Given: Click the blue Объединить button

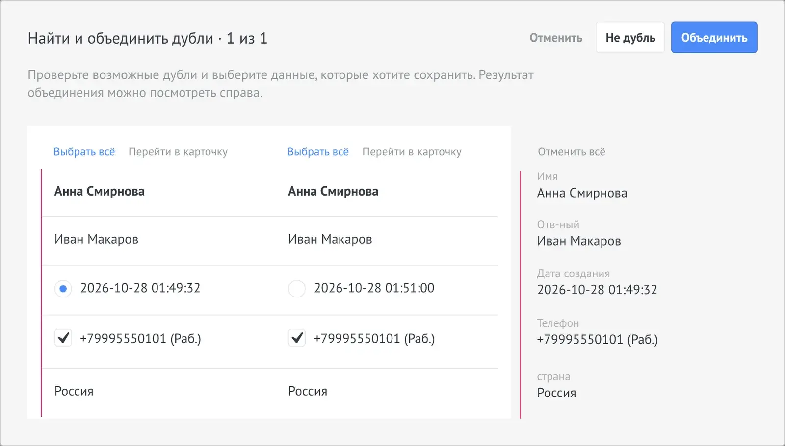Looking at the screenshot, I should (714, 38).
